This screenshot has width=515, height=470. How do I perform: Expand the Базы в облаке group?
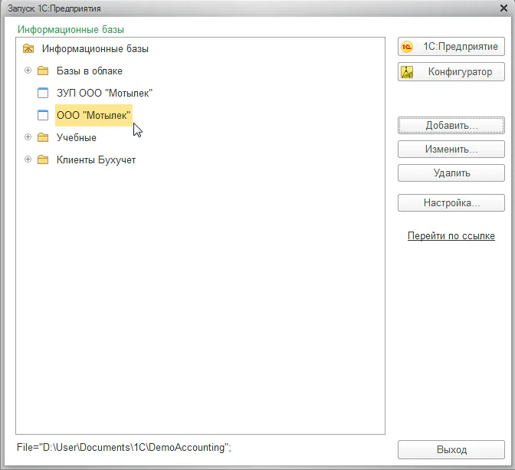click(x=28, y=71)
